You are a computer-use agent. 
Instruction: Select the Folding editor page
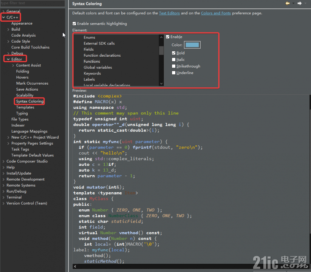point(22,71)
